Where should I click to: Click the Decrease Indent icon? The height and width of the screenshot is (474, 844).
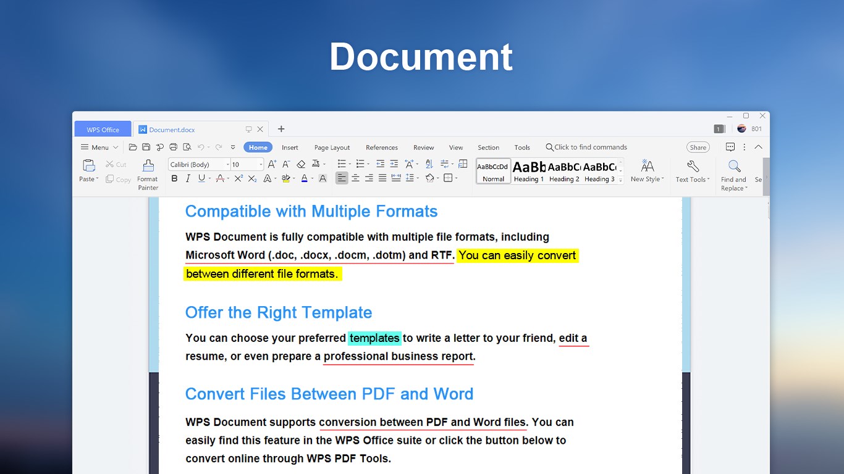[380, 164]
